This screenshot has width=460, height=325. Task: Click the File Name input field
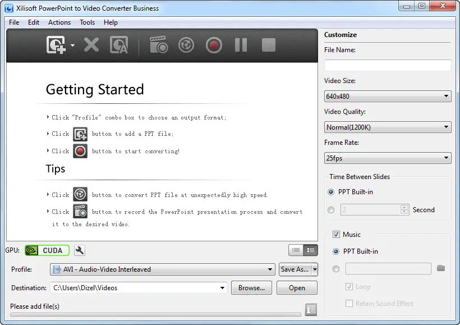pyautogui.click(x=388, y=65)
